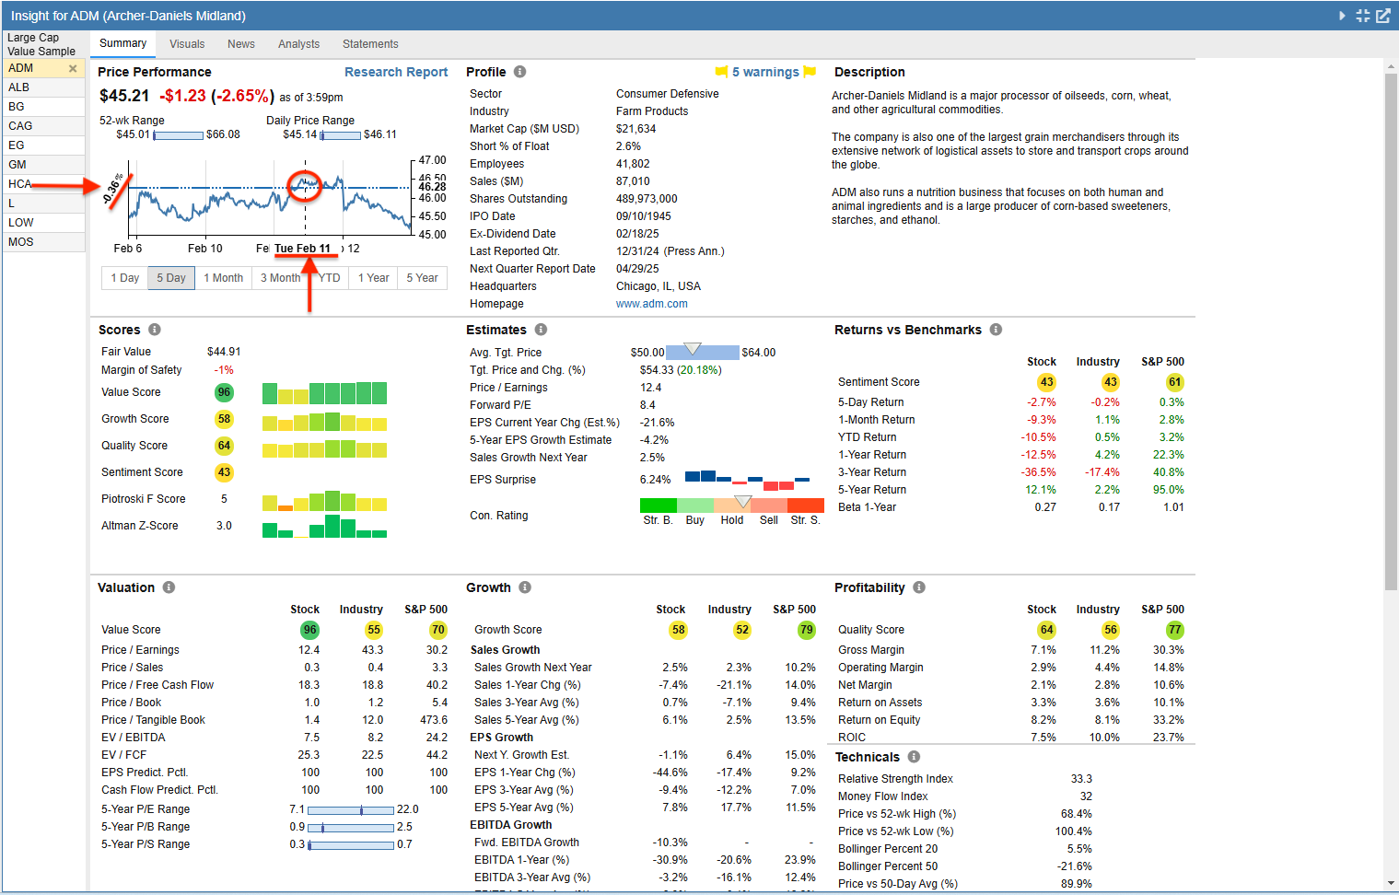The height and width of the screenshot is (895, 1399).
Task: Select EG in the ticker list
Action: click(44, 145)
